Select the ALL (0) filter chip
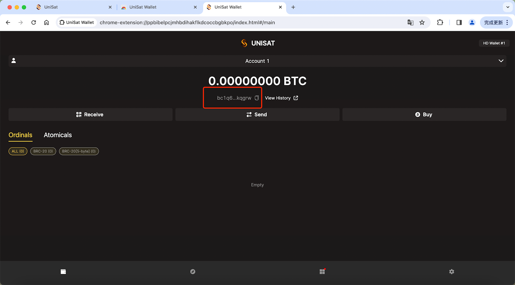Screen dimensions: 515x285 click(18, 151)
